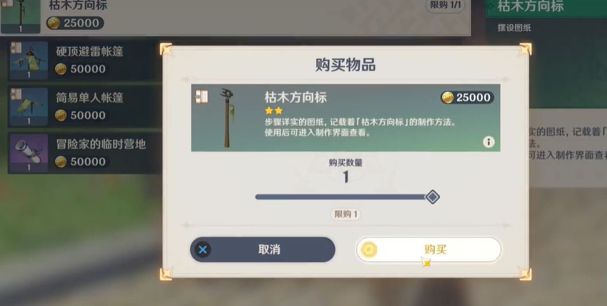The width and height of the screenshot is (607, 306).
Task: Confirm purchase with the 购买 button
Action: pos(428,250)
